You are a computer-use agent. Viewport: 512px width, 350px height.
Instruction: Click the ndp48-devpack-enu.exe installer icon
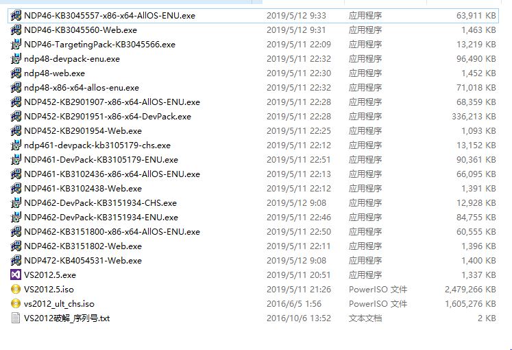coord(16,59)
